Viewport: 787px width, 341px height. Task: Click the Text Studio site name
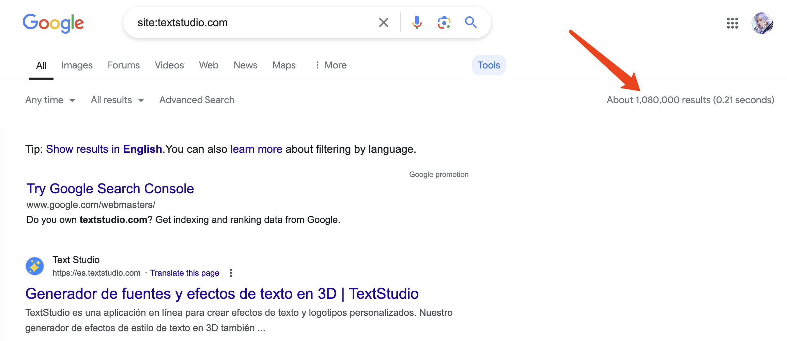[76, 260]
